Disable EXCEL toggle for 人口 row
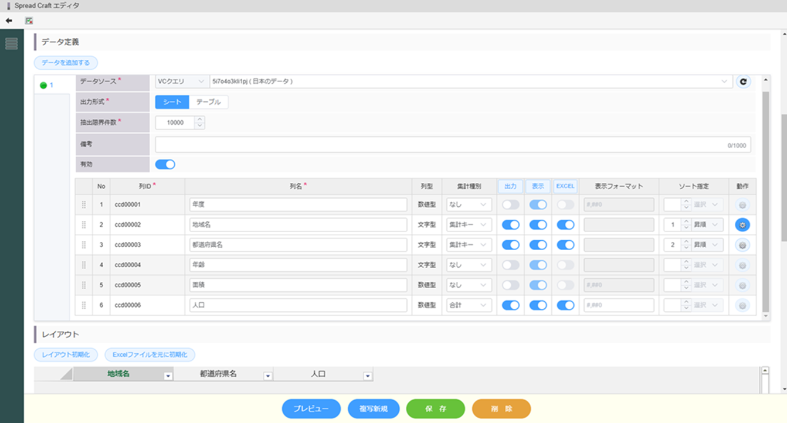Viewport: 787px width, 423px height. tap(565, 305)
